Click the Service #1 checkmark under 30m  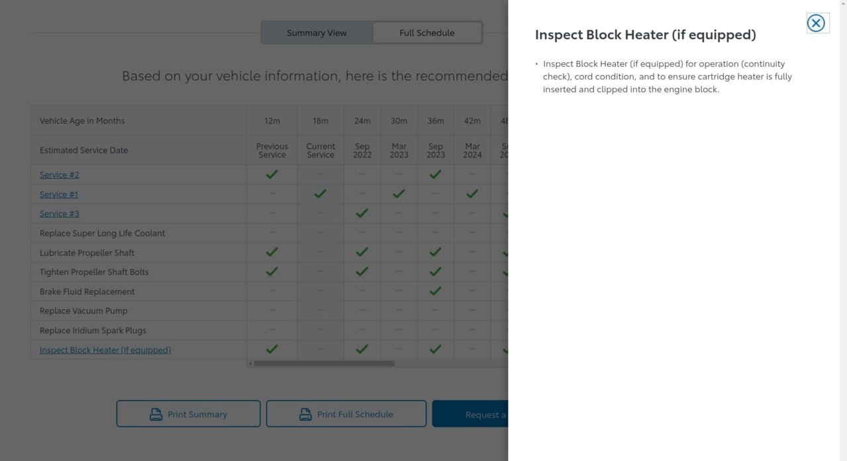(399, 193)
